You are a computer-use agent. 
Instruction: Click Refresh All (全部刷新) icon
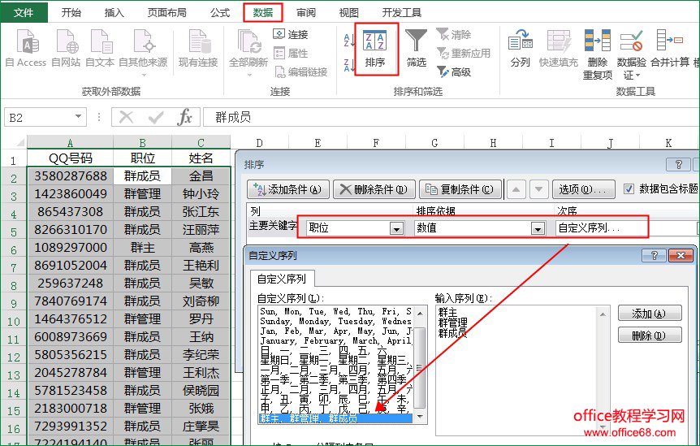tap(248, 50)
